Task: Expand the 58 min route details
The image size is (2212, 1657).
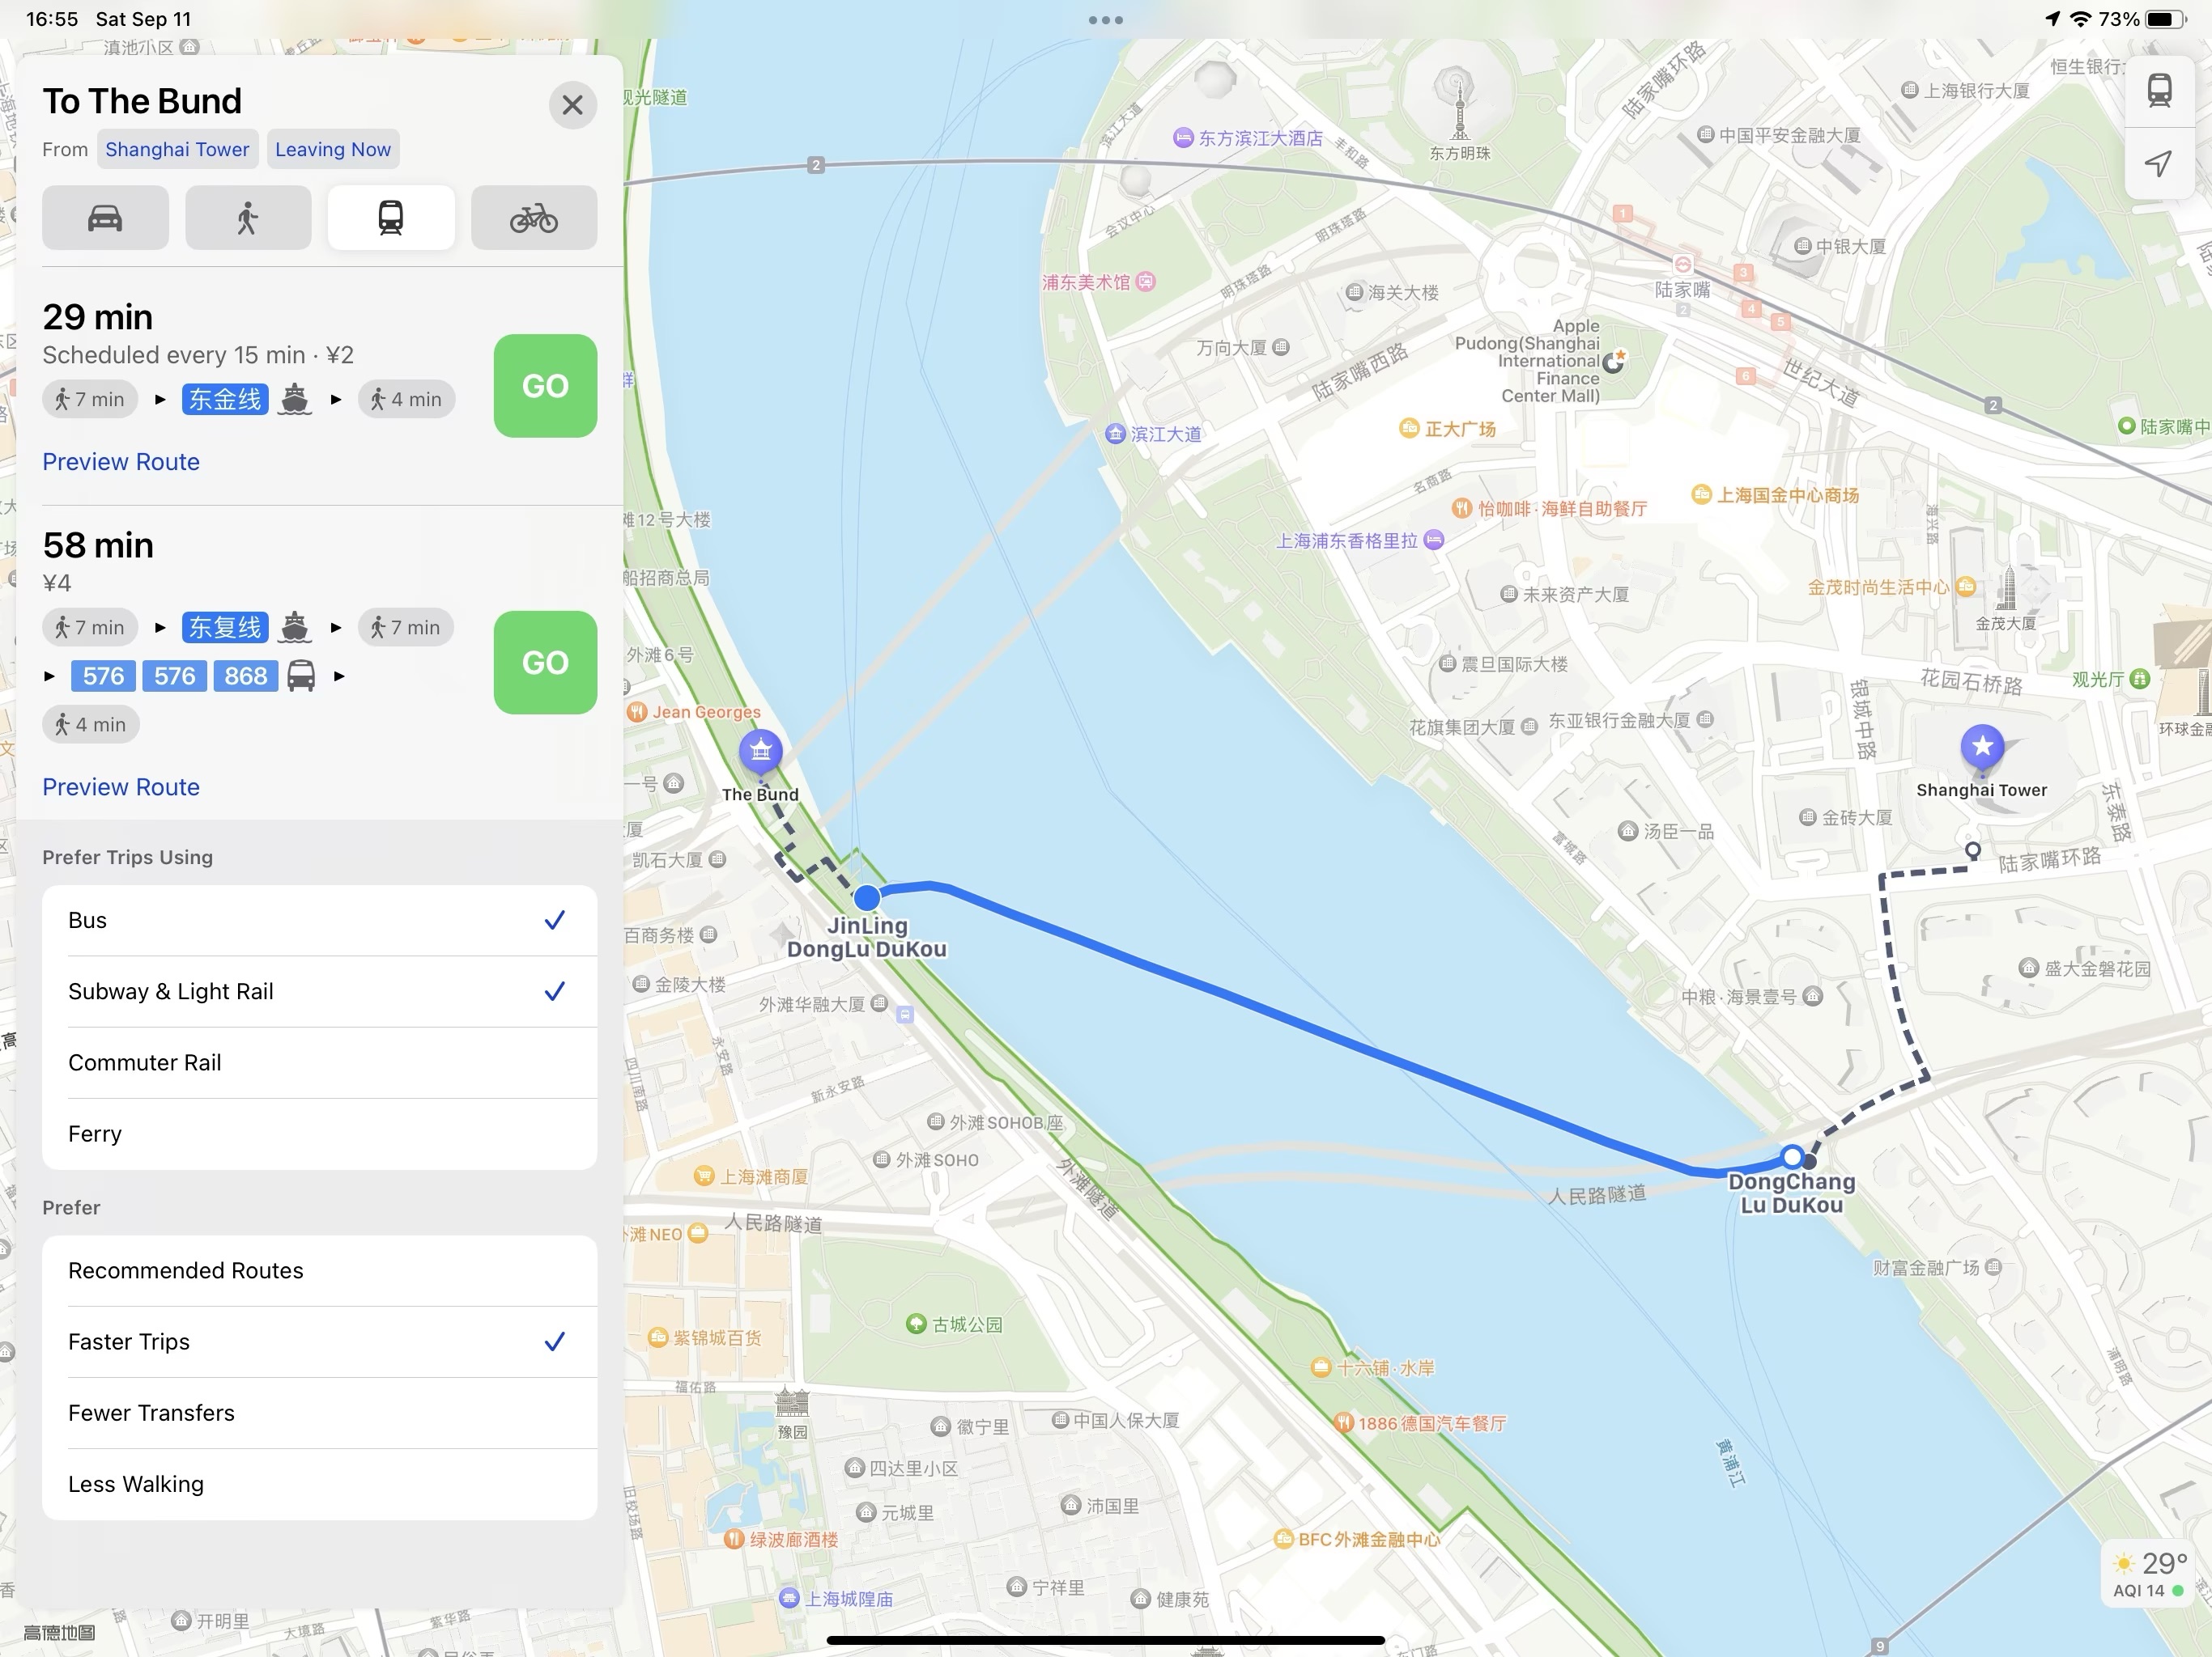Action: tap(98, 545)
